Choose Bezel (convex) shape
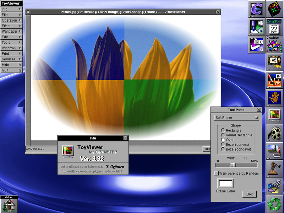284x213 pixels. (x=235, y=144)
